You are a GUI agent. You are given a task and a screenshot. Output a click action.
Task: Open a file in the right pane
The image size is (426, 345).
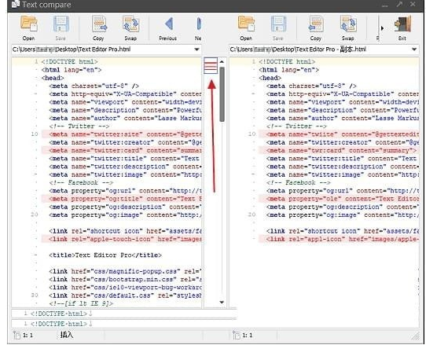246,28
